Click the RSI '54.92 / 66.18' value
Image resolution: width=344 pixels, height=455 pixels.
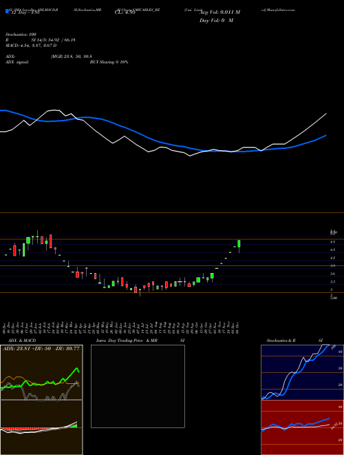click(x=61, y=40)
